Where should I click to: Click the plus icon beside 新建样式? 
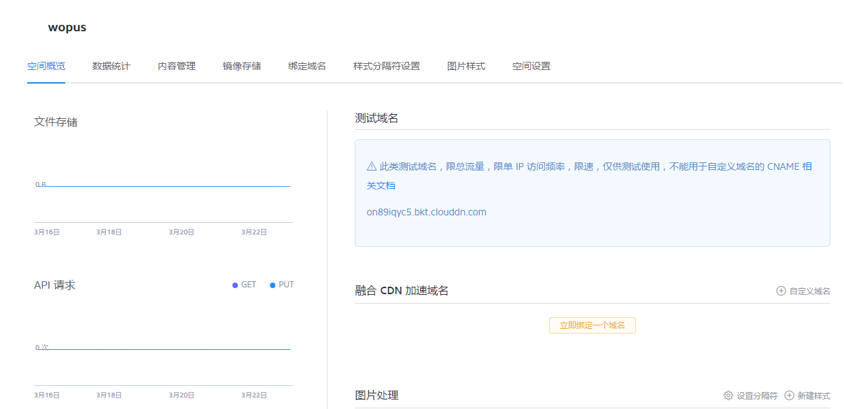[789, 395]
